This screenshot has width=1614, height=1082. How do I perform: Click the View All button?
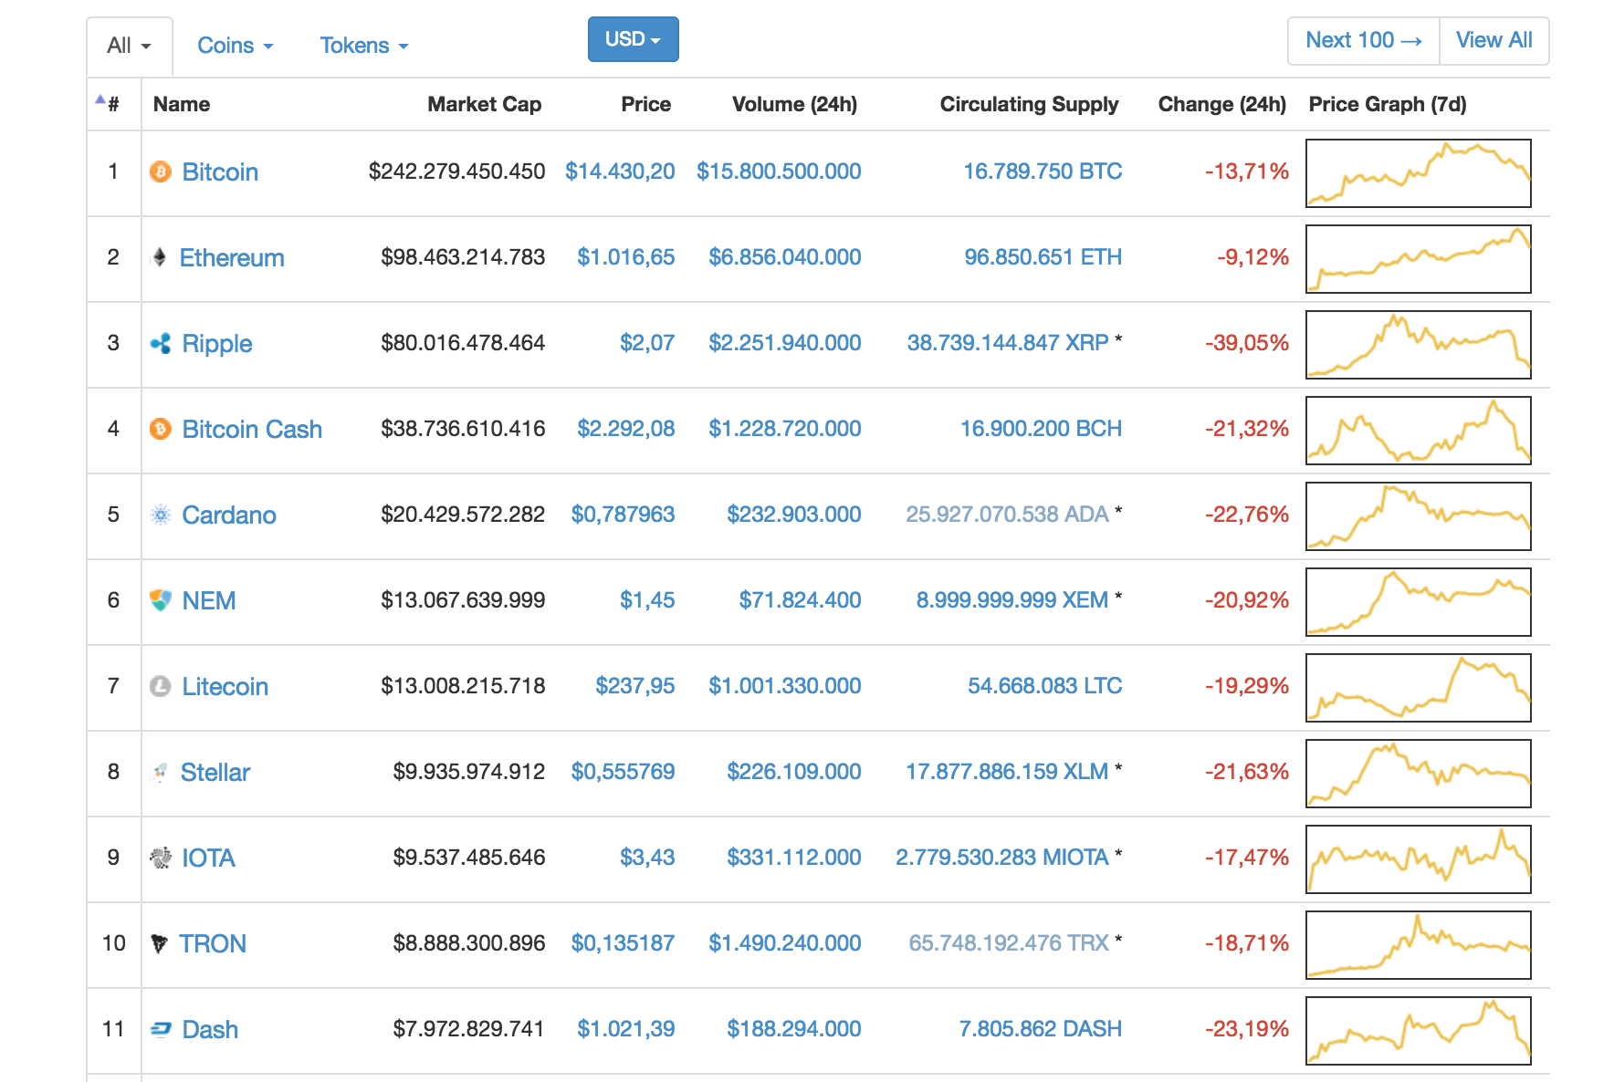(x=1493, y=40)
